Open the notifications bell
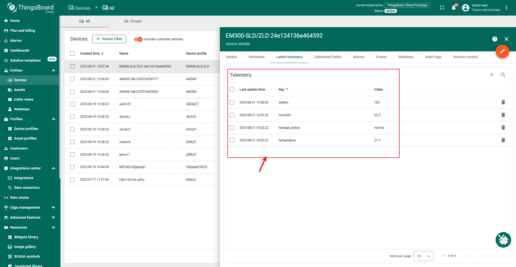 coord(454,8)
